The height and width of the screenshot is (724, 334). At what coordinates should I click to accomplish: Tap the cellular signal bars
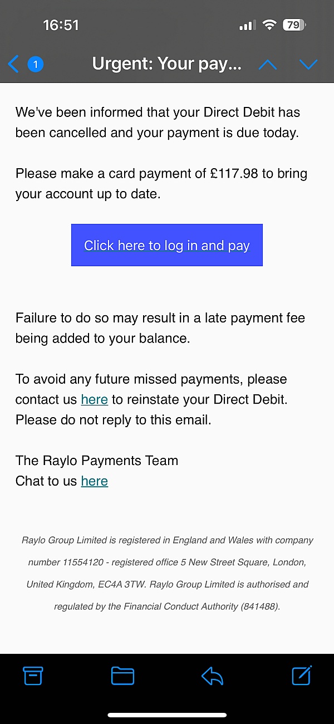coord(247,25)
